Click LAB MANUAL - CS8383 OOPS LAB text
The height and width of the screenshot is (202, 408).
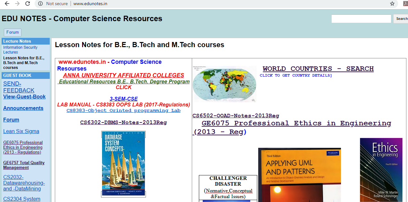click(x=123, y=105)
